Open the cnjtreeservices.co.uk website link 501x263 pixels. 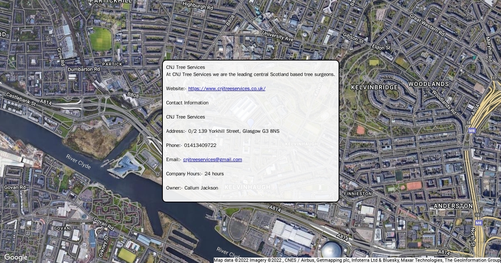coord(227,89)
